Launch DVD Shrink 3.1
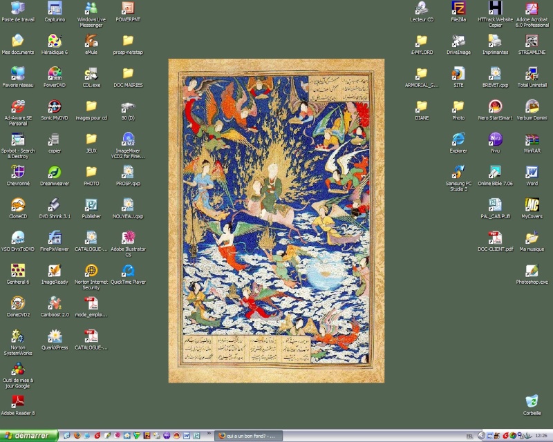 pos(55,208)
